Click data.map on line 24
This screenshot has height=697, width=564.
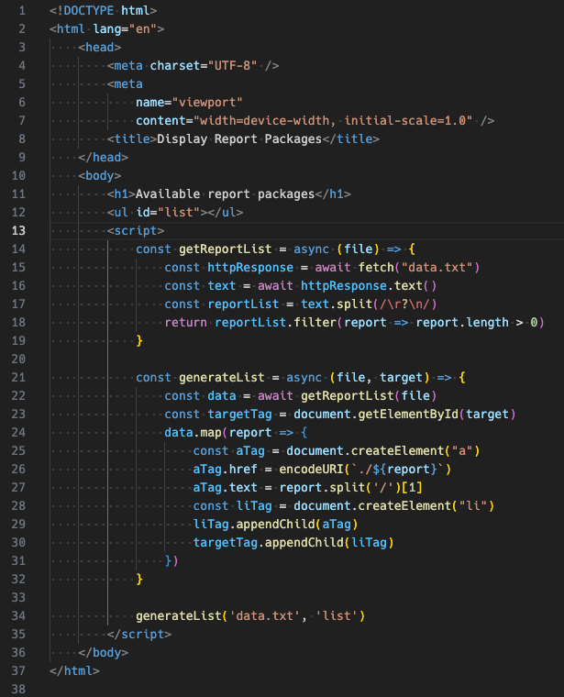(193, 433)
